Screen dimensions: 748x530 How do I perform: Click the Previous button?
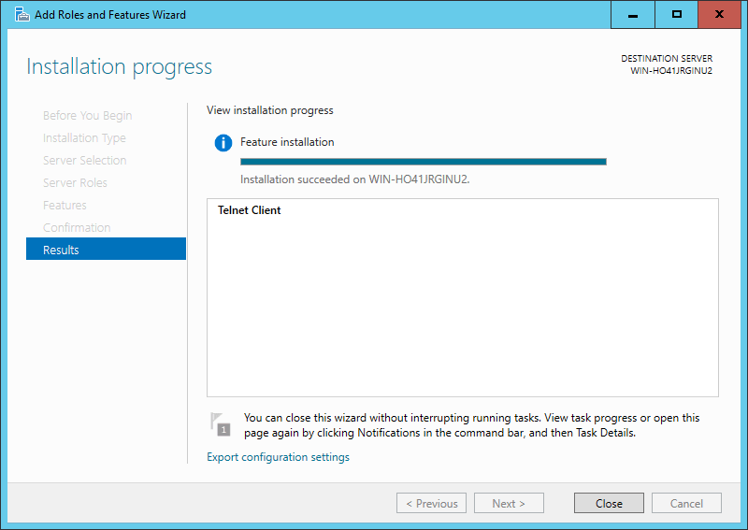431,503
